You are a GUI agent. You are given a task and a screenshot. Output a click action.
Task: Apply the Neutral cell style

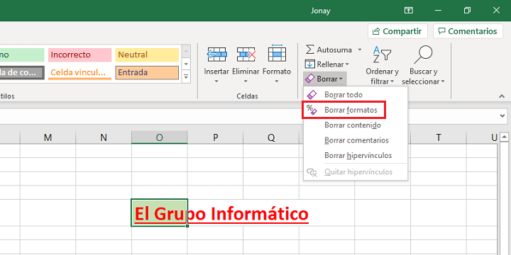tap(147, 55)
